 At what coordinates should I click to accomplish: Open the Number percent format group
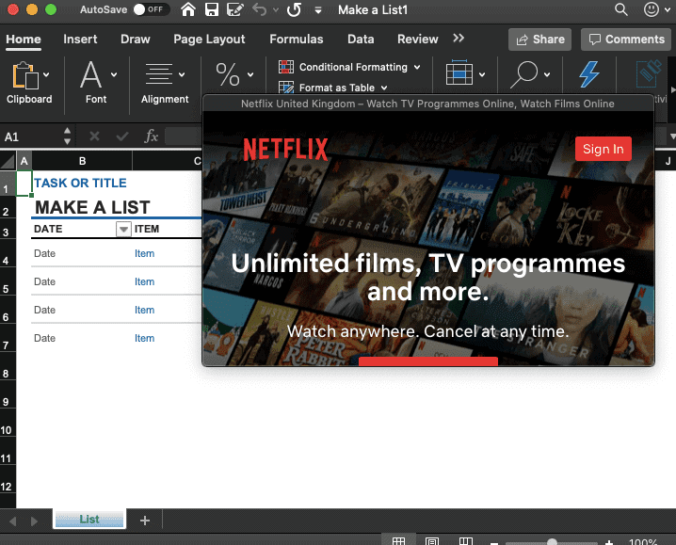pos(228,74)
